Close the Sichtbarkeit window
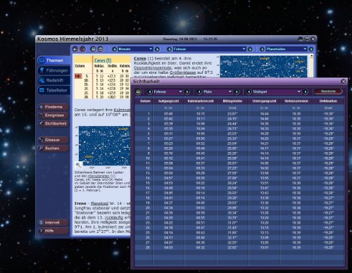 tap(344, 82)
